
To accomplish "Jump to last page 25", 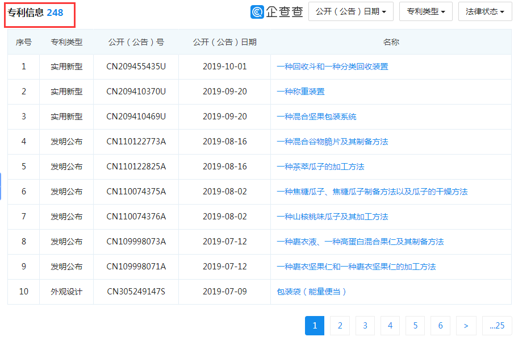I will pos(496,325).
